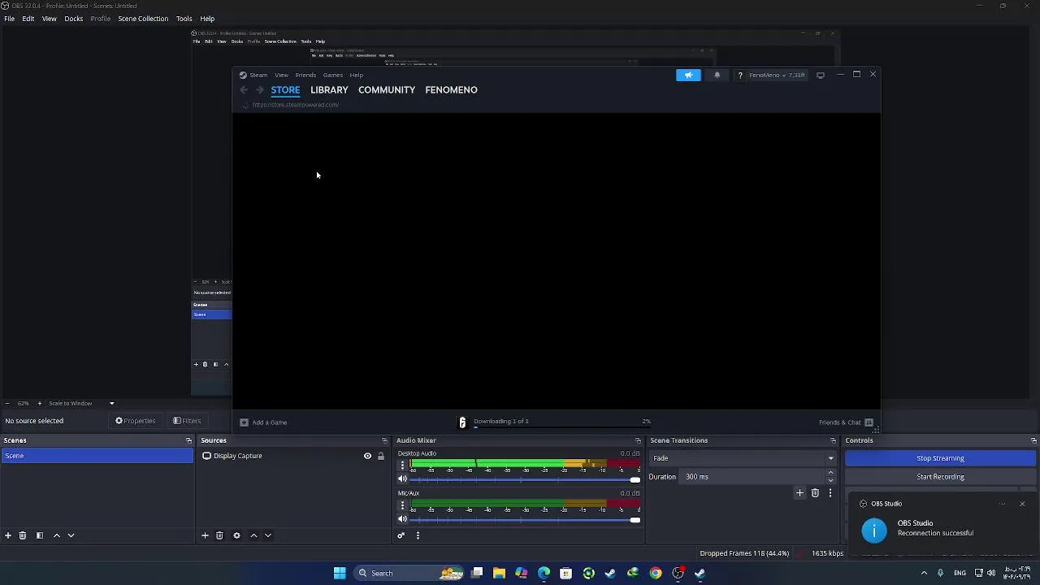Open Friends & Chat in Steam
Screen dimensions: 1040x585
click(846, 422)
